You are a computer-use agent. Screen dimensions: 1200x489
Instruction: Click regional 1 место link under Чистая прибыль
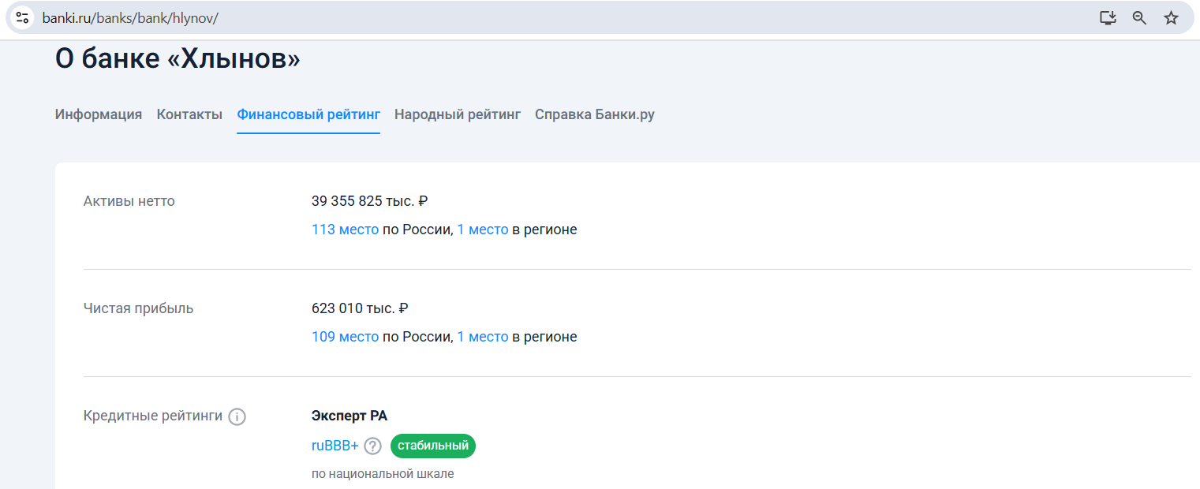(x=483, y=337)
